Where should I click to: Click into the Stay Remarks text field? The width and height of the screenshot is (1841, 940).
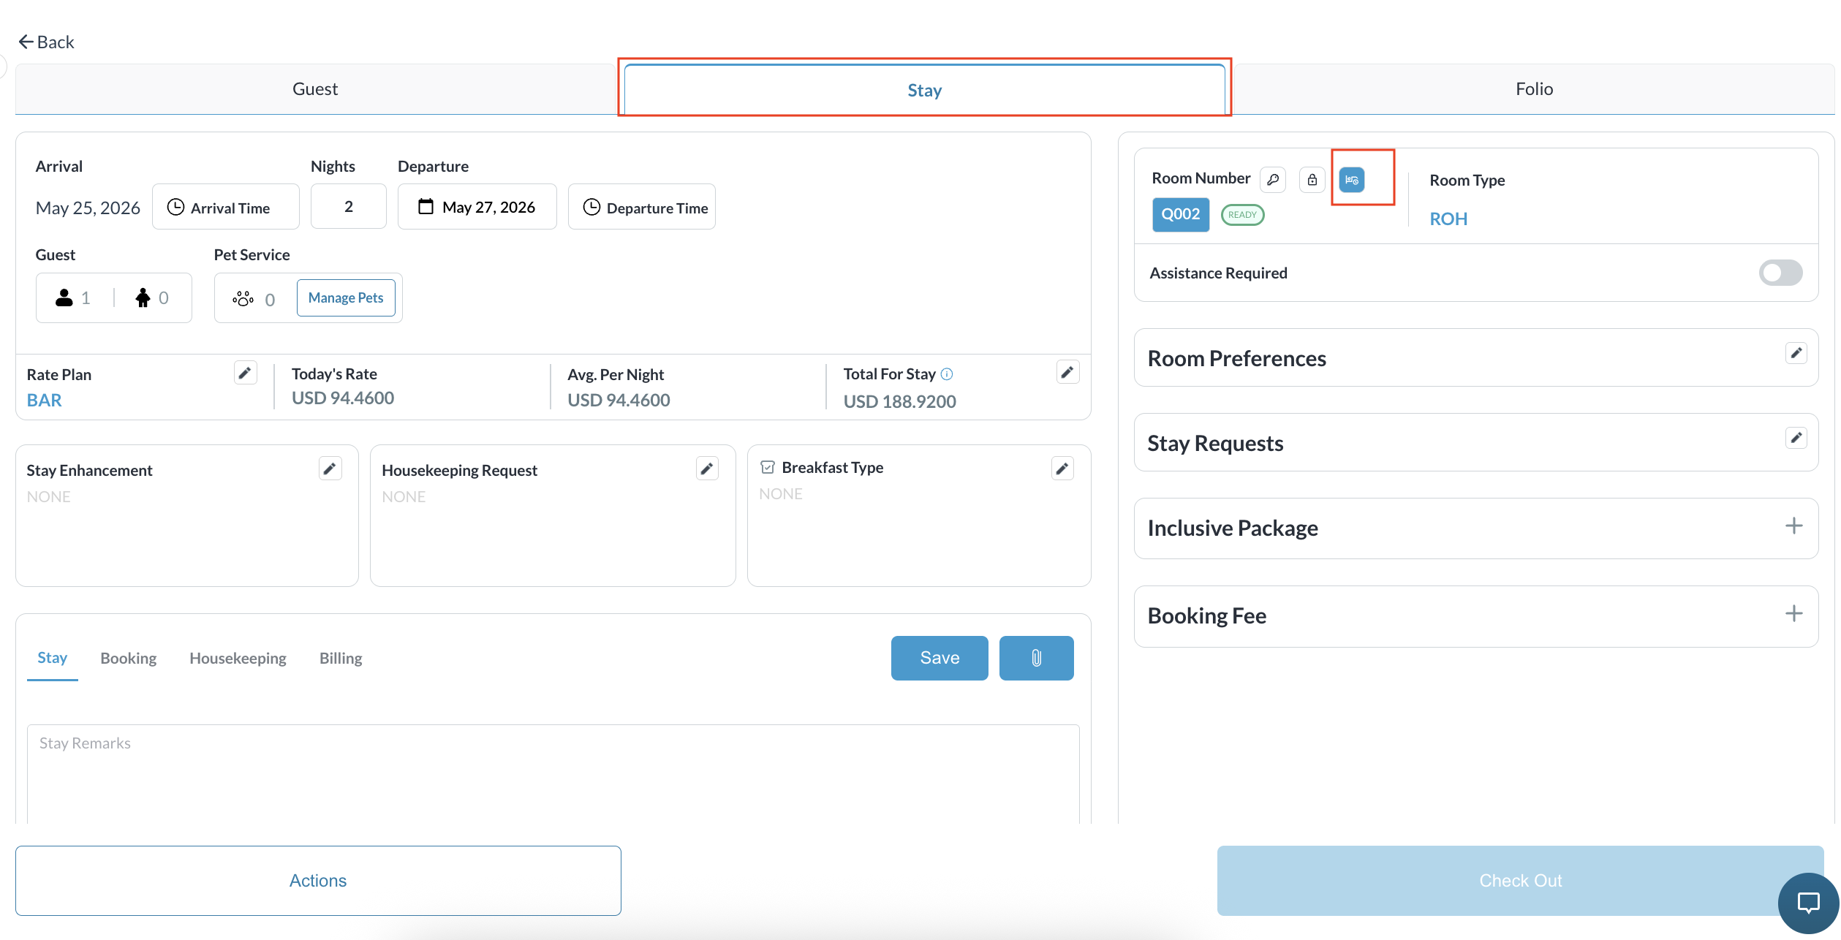pos(553,775)
